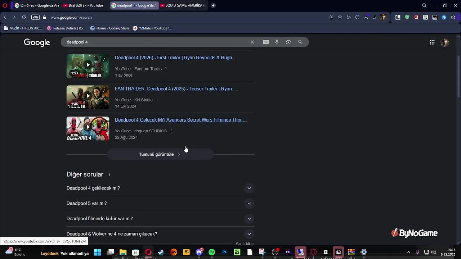This screenshot has height=259, width=461.
Task: Open Steam from the taskbar
Action: [161, 252]
